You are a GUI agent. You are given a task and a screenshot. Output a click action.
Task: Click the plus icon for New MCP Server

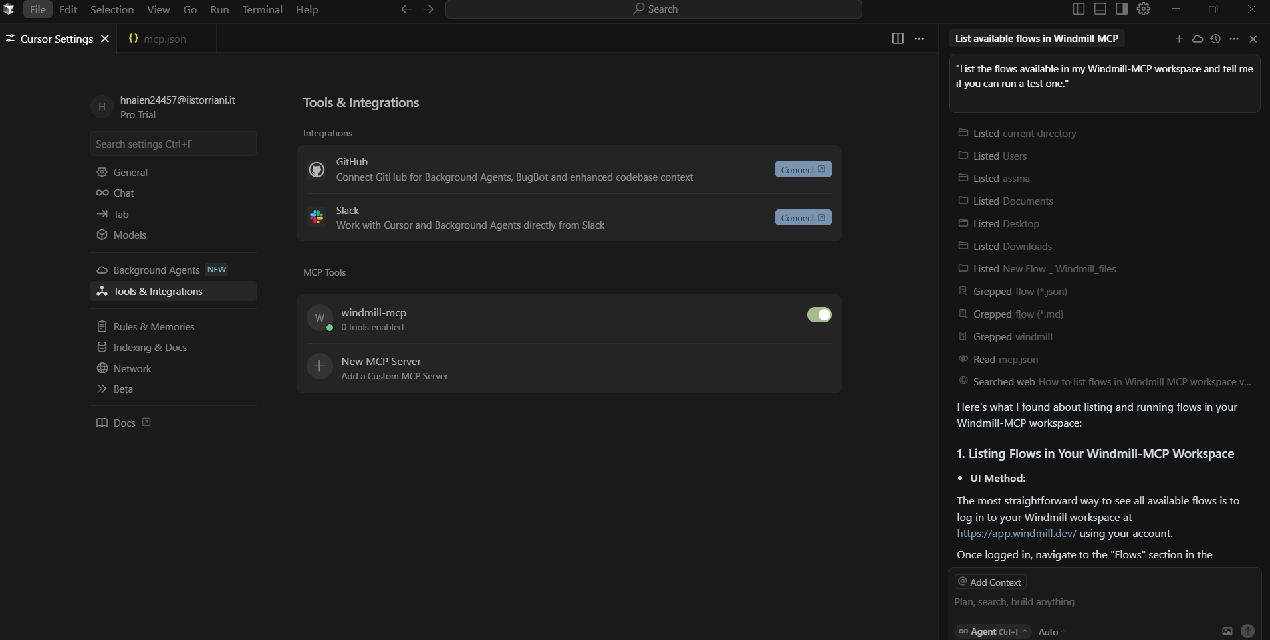click(x=320, y=366)
